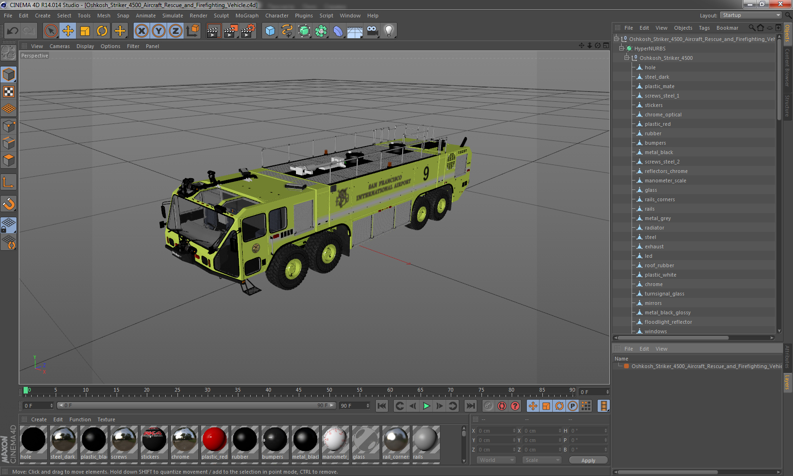Toggle Autokeying button
The width and height of the screenshot is (793, 476).
502,406
